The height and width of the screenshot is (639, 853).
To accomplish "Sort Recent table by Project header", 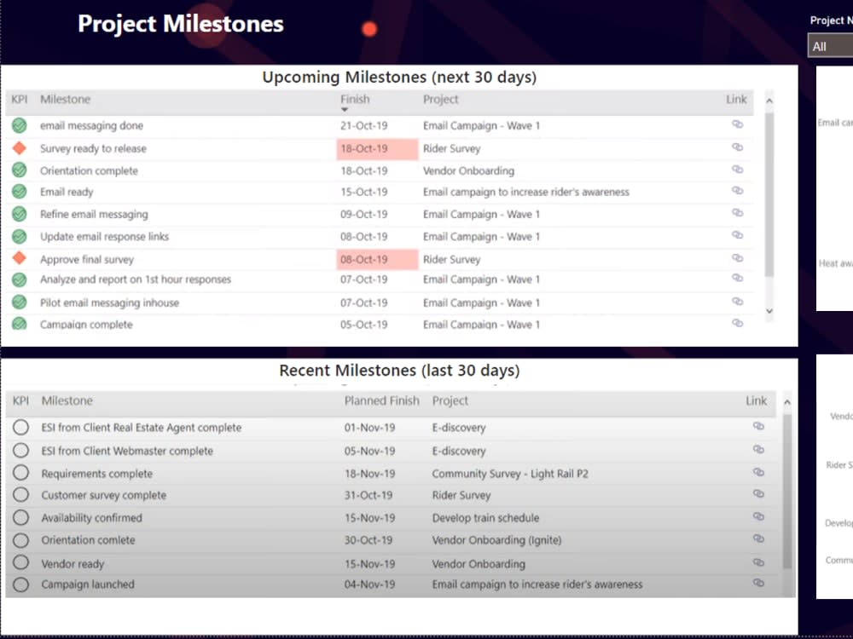I will (450, 401).
